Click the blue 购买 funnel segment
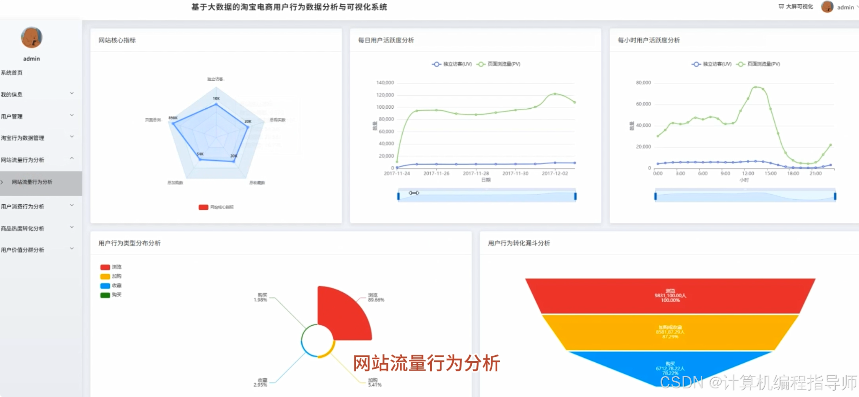Image resolution: width=859 pixels, height=397 pixels. coord(670,368)
